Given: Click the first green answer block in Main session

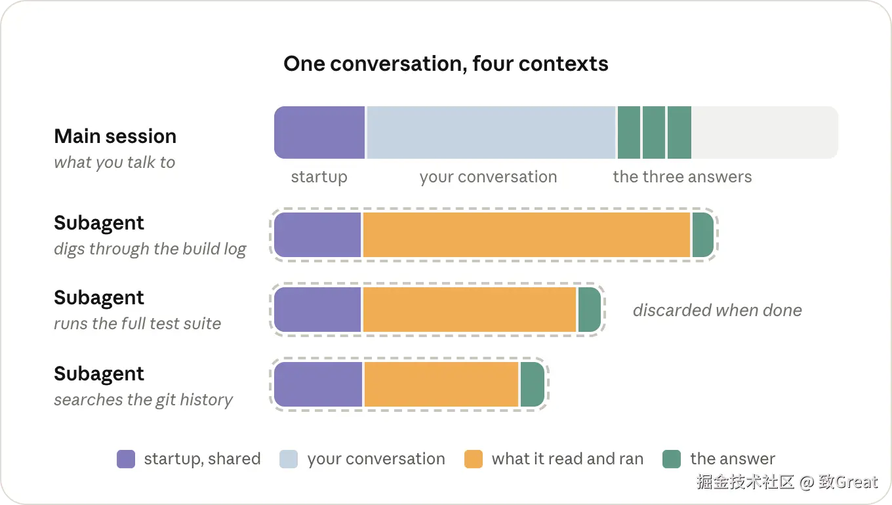Looking at the screenshot, I should coord(628,132).
